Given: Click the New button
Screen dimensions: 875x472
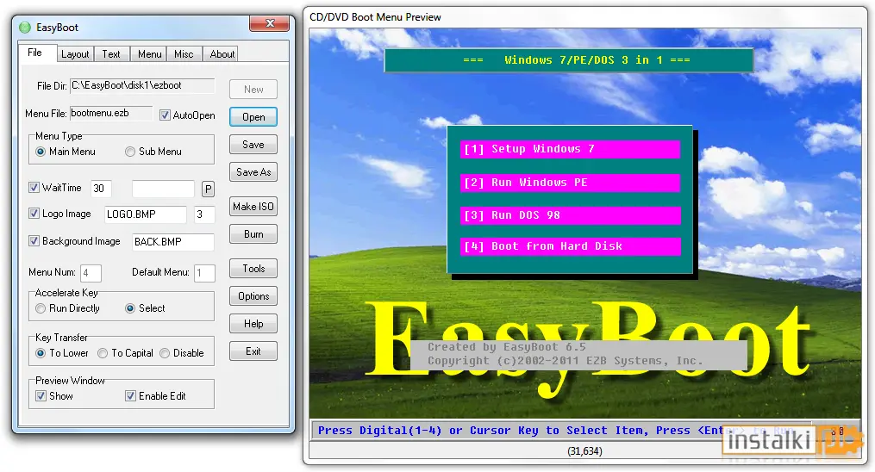Looking at the screenshot, I should [x=253, y=90].
